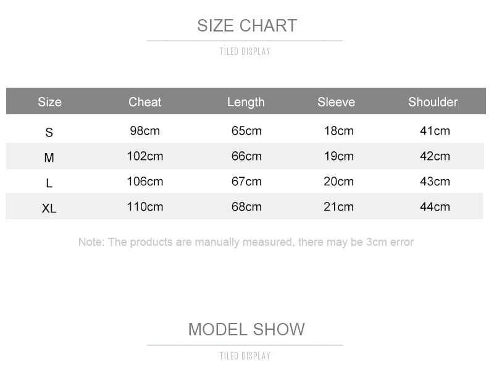Screen dimensions: 494x373
Task: Click the SIZE CHART heading
Action: pyautogui.click(x=247, y=25)
